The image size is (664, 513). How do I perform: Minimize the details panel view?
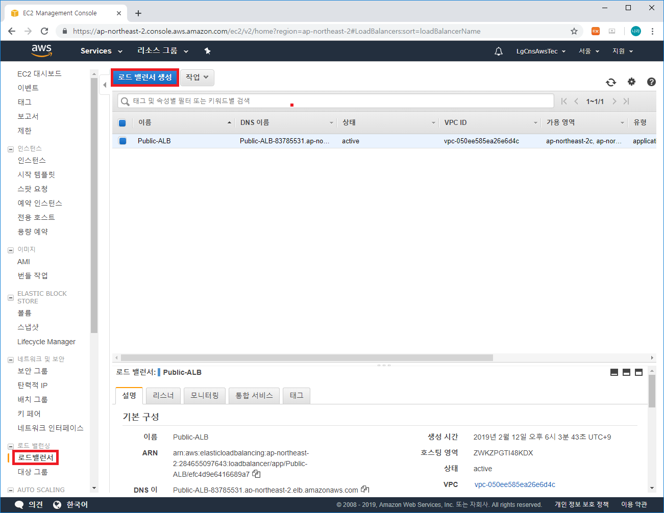(x=614, y=372)
